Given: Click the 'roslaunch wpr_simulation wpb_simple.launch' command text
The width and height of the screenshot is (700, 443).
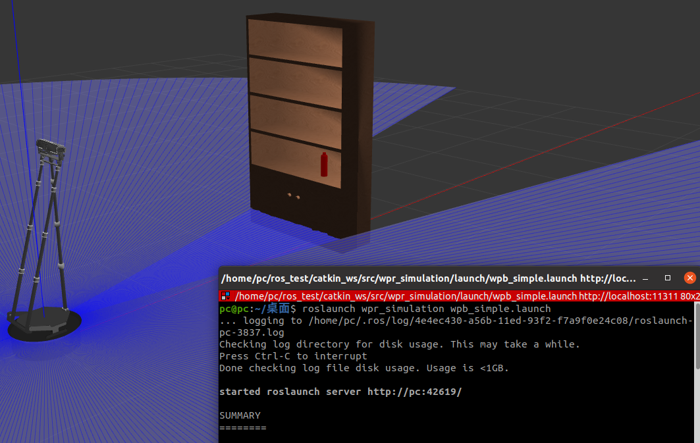Looking at the screenshot, I should 426,309.
